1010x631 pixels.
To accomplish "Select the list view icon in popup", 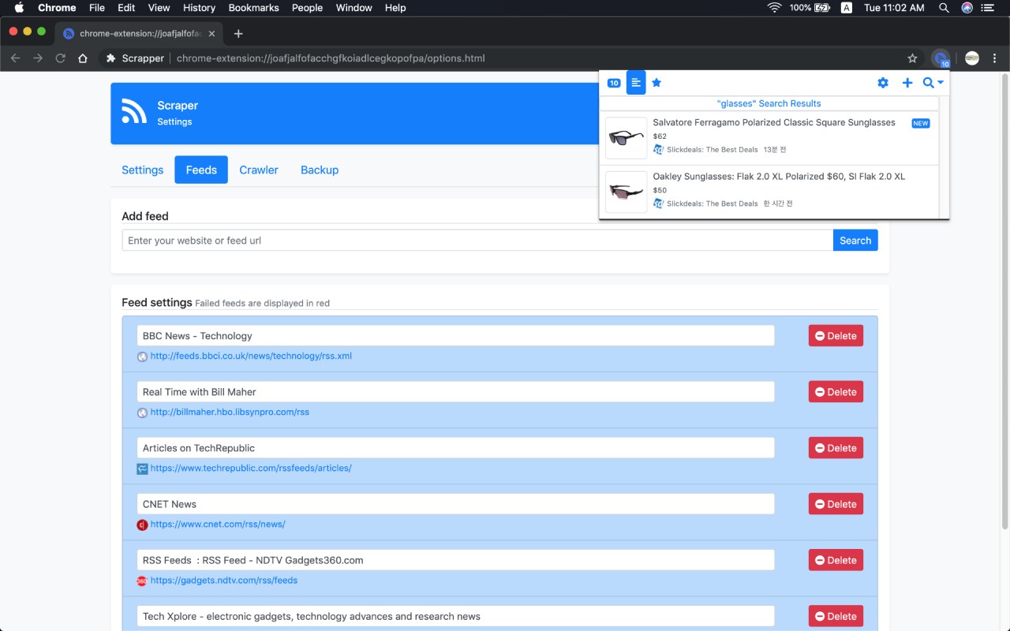I will tap(636, 83).
